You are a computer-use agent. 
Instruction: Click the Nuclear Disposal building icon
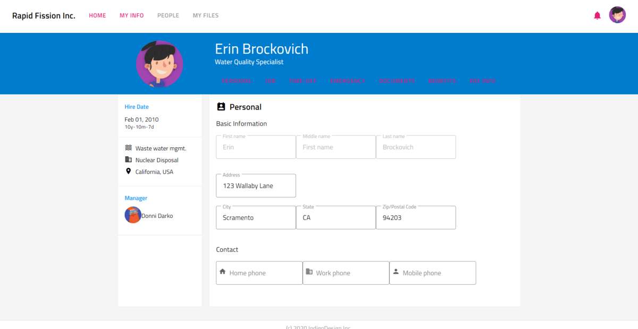pos(128,159)
